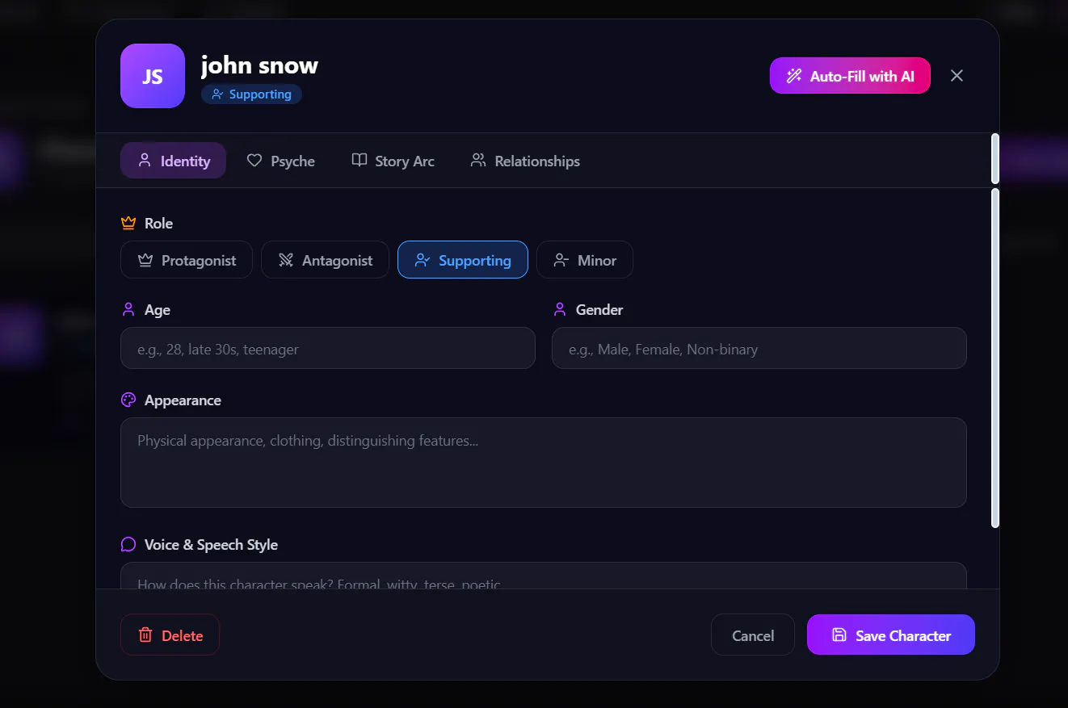Focus the Age input field
1068x708 pixels.
point(328,348)
